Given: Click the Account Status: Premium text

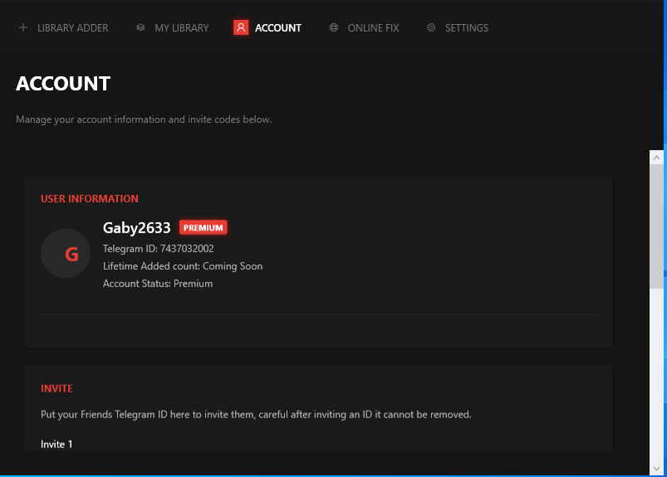Looking at the screenshot, I should (158, 284).
